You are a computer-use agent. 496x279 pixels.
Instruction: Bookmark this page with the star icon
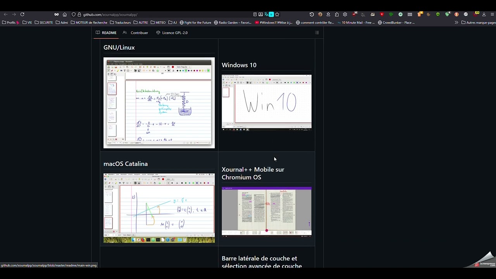tap(277, 14)
